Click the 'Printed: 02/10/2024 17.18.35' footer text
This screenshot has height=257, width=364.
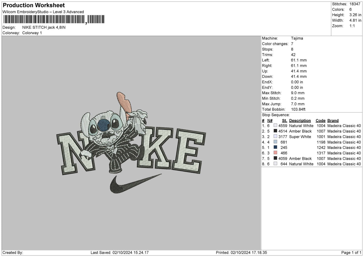pos(242,252)
